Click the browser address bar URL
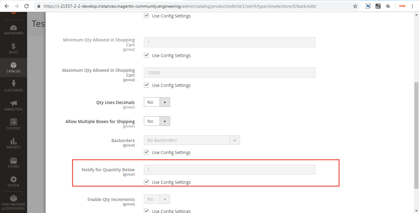This screenshot has height=213, width=419. 180,6
